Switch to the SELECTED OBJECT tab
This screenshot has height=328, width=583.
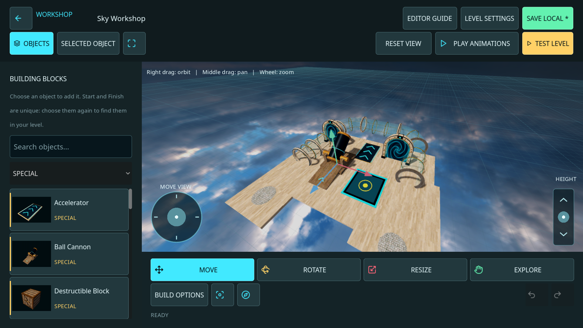[x=88, y=43]
